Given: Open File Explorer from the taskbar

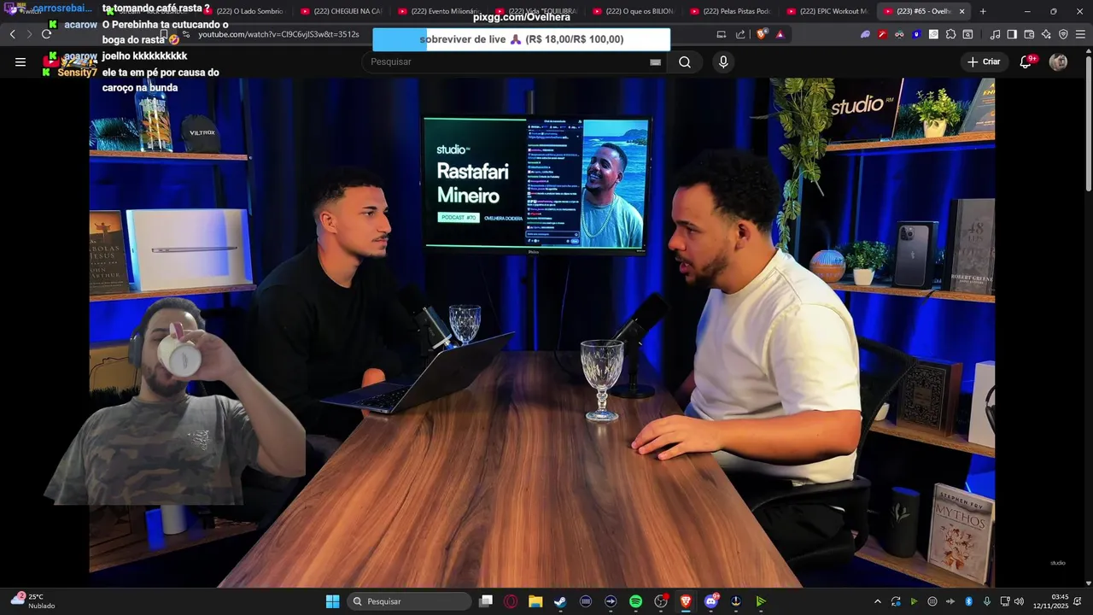Looking at the screenshot, I should (x=535, y=601).
